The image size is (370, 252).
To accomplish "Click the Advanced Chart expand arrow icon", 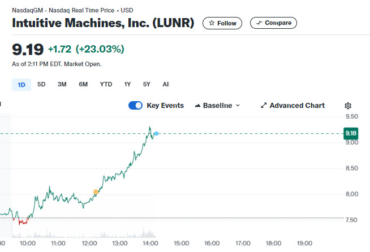I will coord(264,105).
